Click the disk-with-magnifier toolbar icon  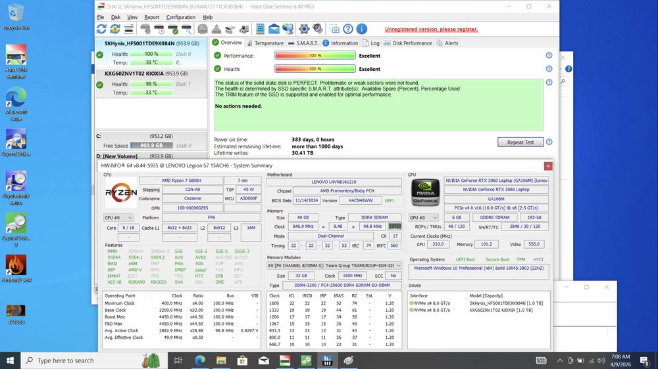[x=187, y=29]
